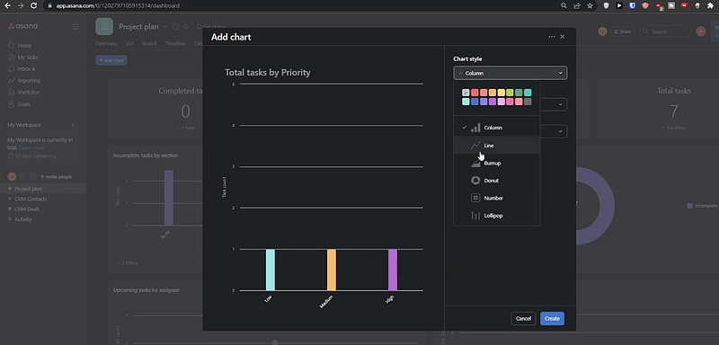This screenshot has width=719, height=345.
Task: Open the Add chart more options menu
Action: coord(552,37)
